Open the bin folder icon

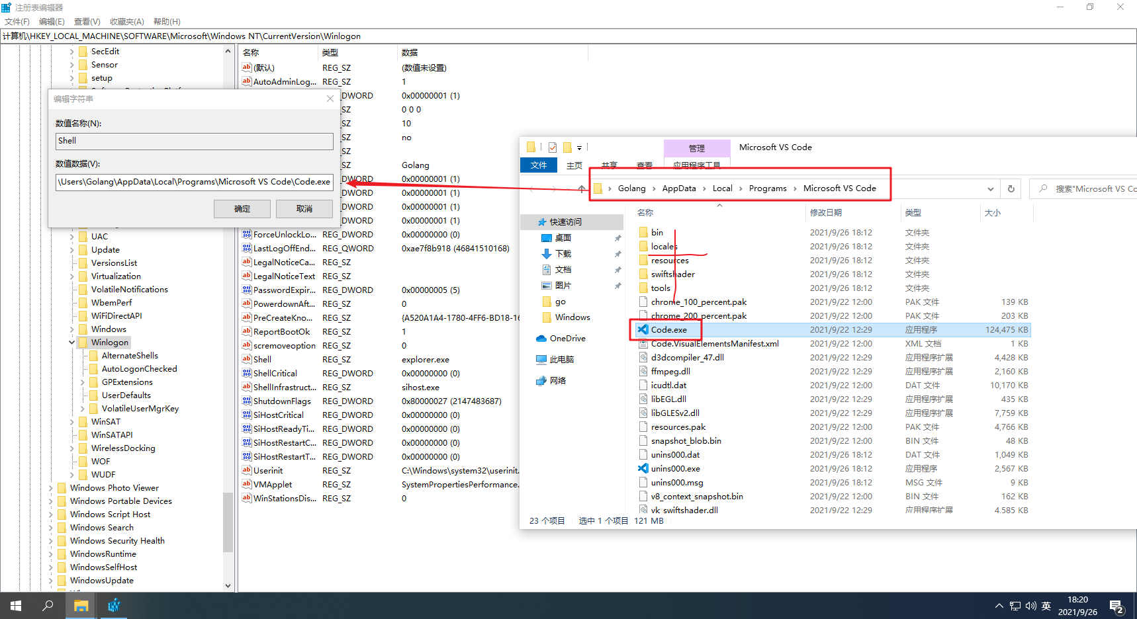tap(643, 232)
